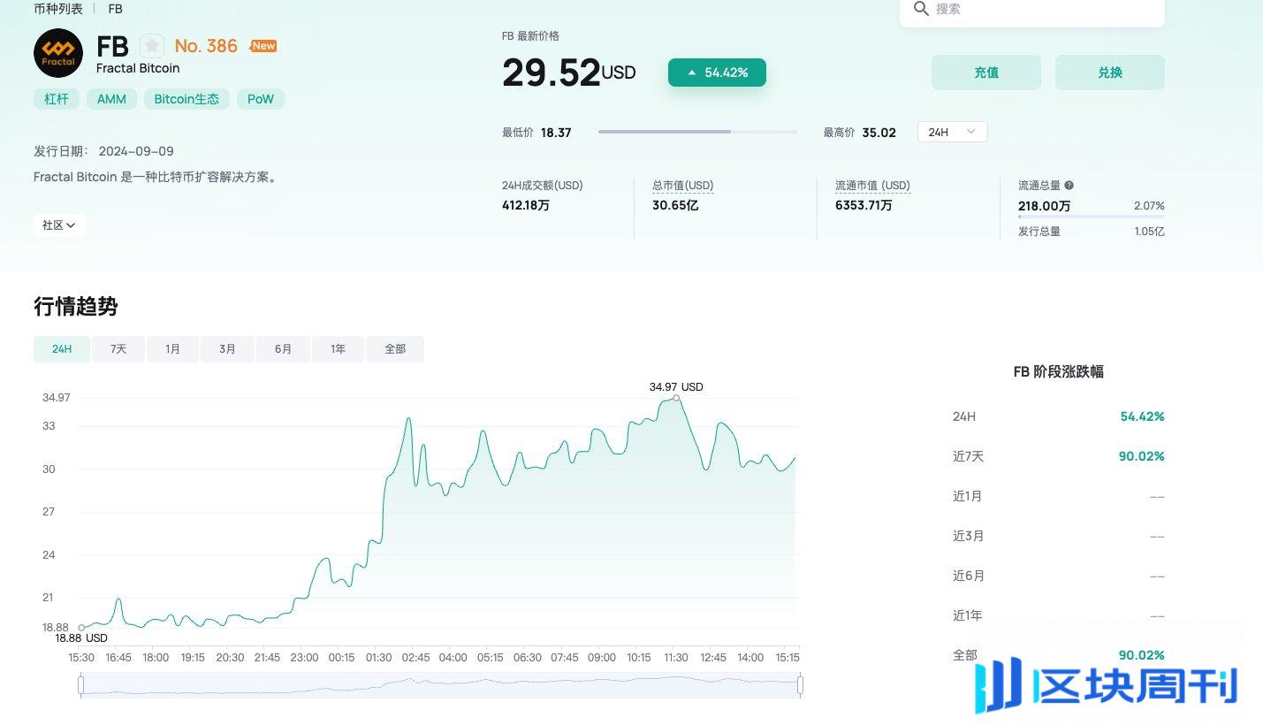This screenshot has width=1263, height=725.
Task: Switch chart to 7天 tab
Action: point(118,349)
